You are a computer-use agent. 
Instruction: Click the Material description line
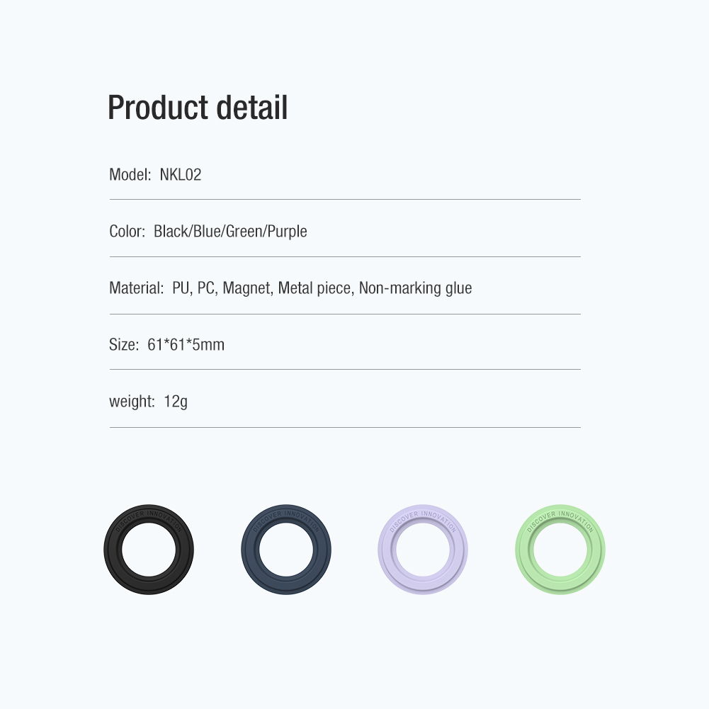point(290,288)
